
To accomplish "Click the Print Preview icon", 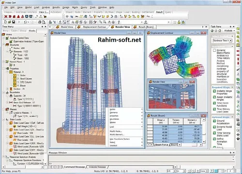I will pyautogui.click(x=44, y=22).
